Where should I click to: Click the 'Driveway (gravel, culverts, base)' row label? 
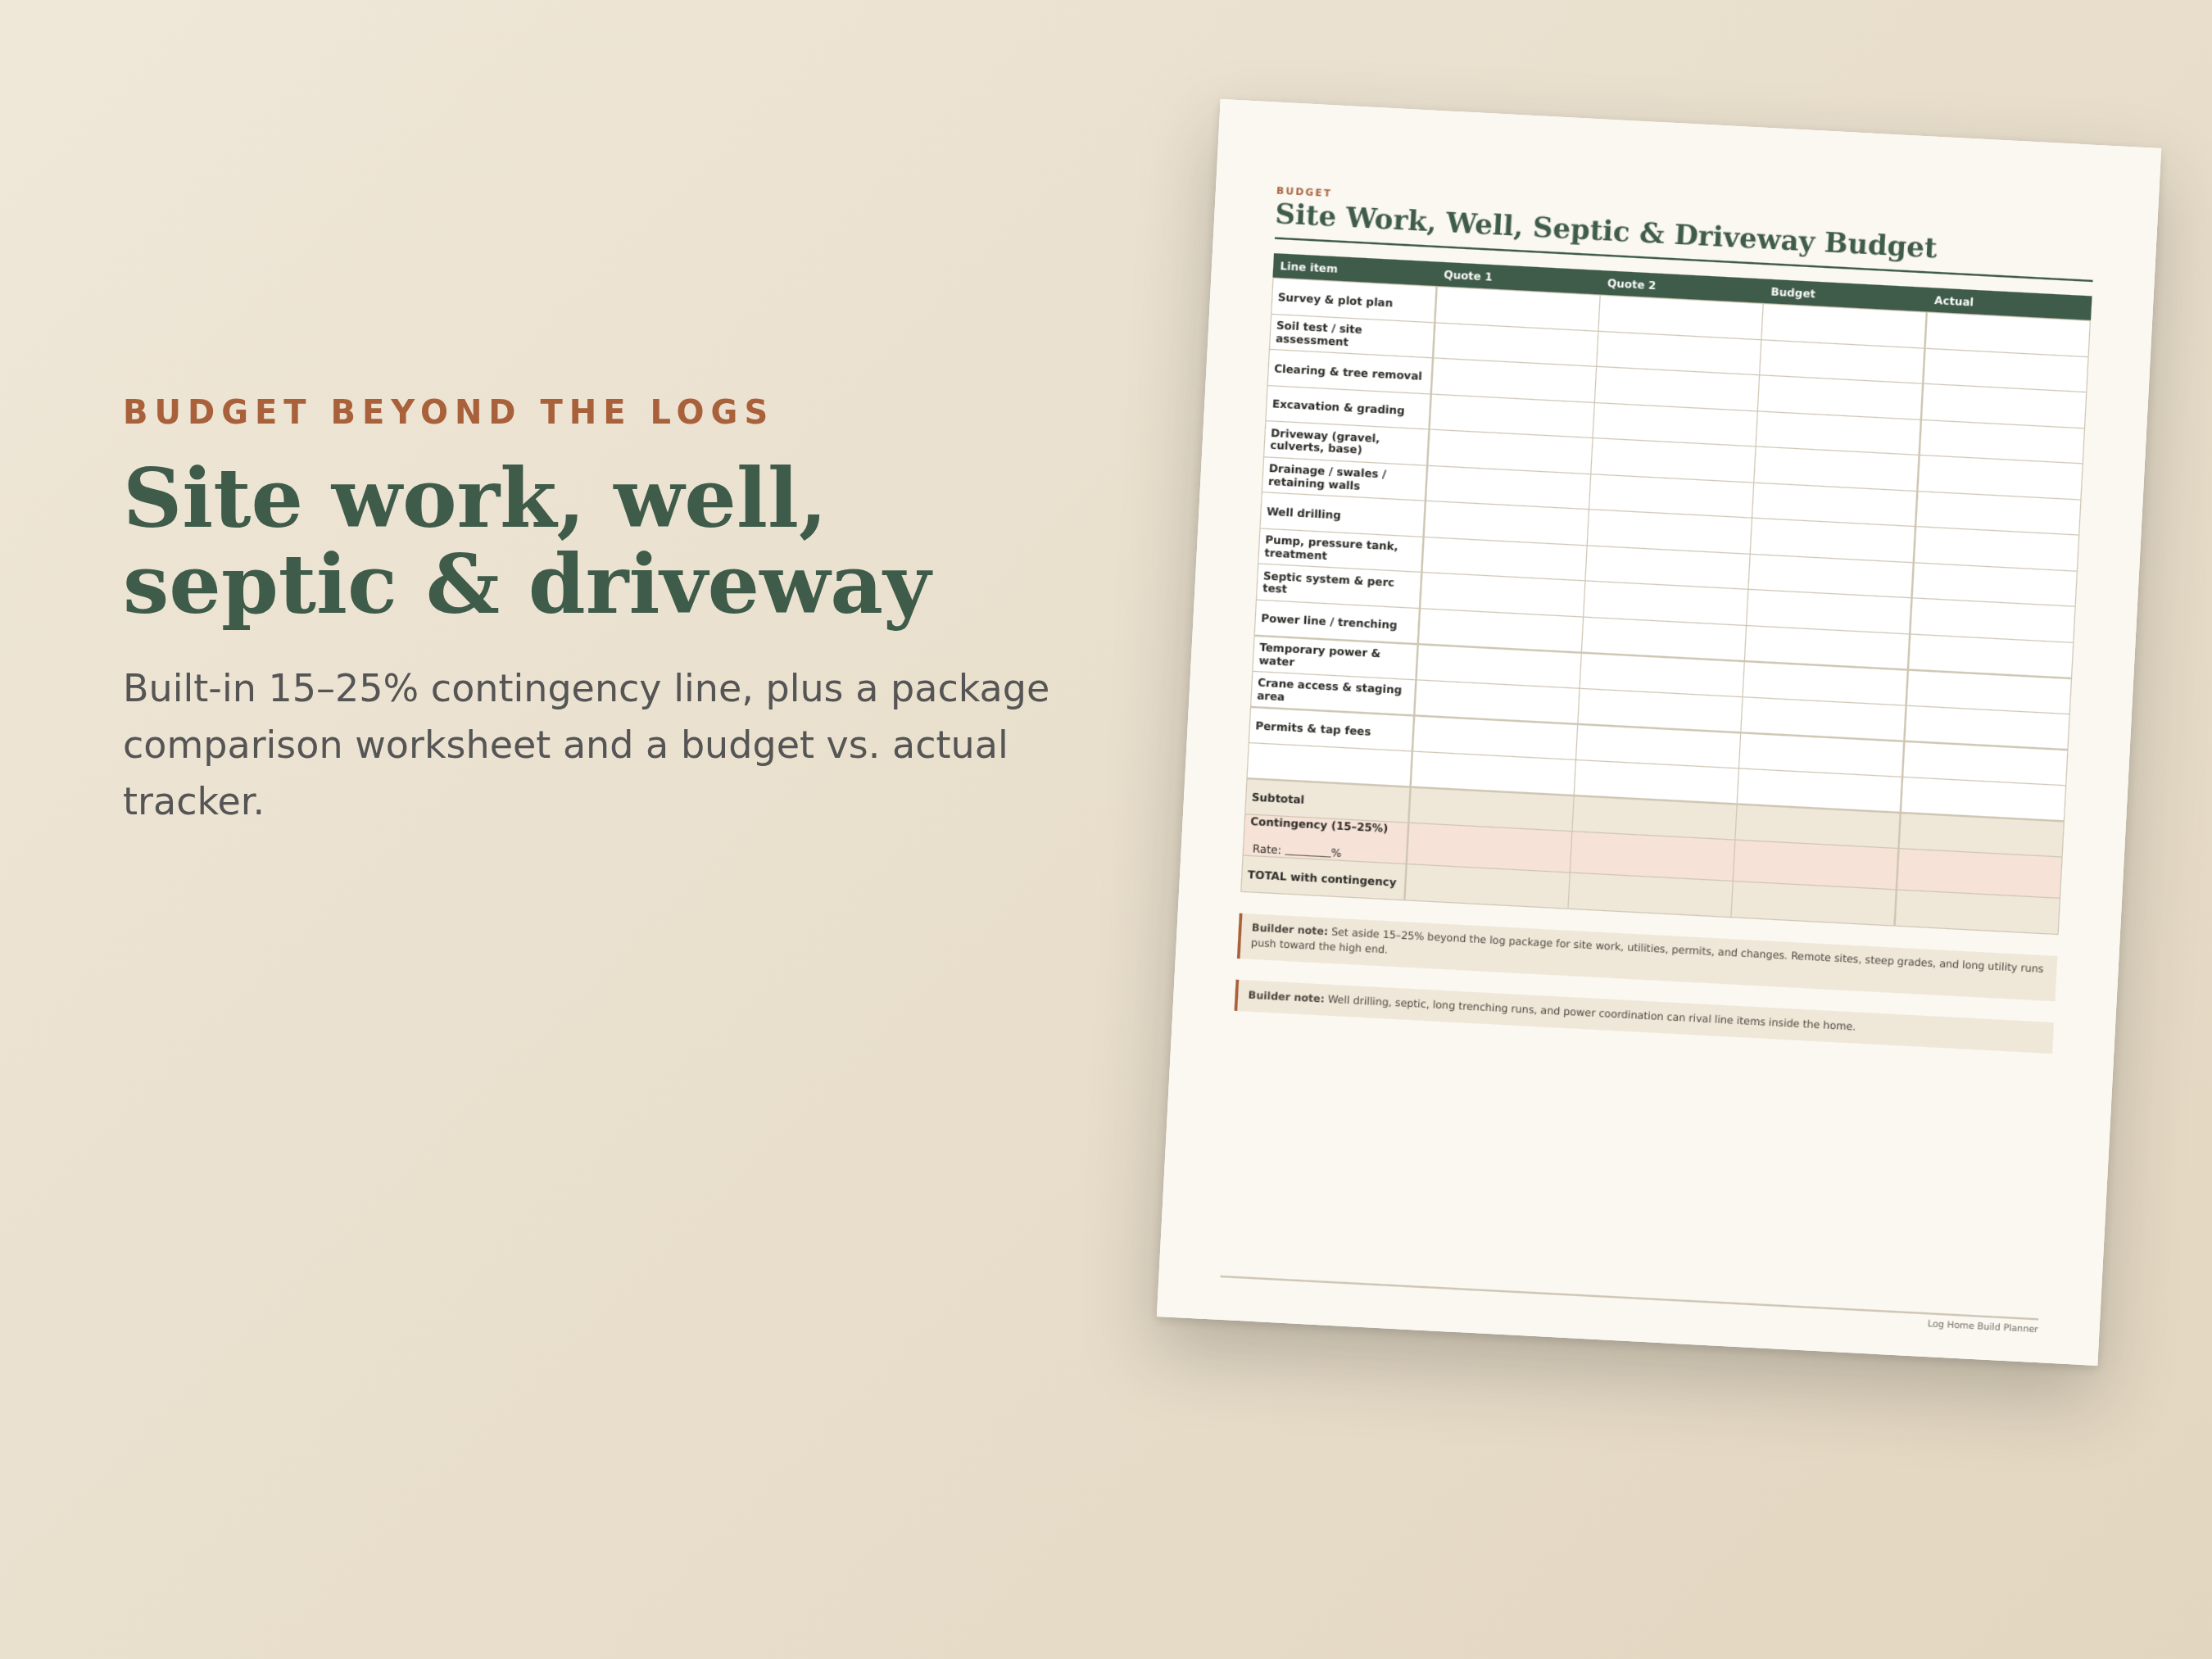[1324, 442]
